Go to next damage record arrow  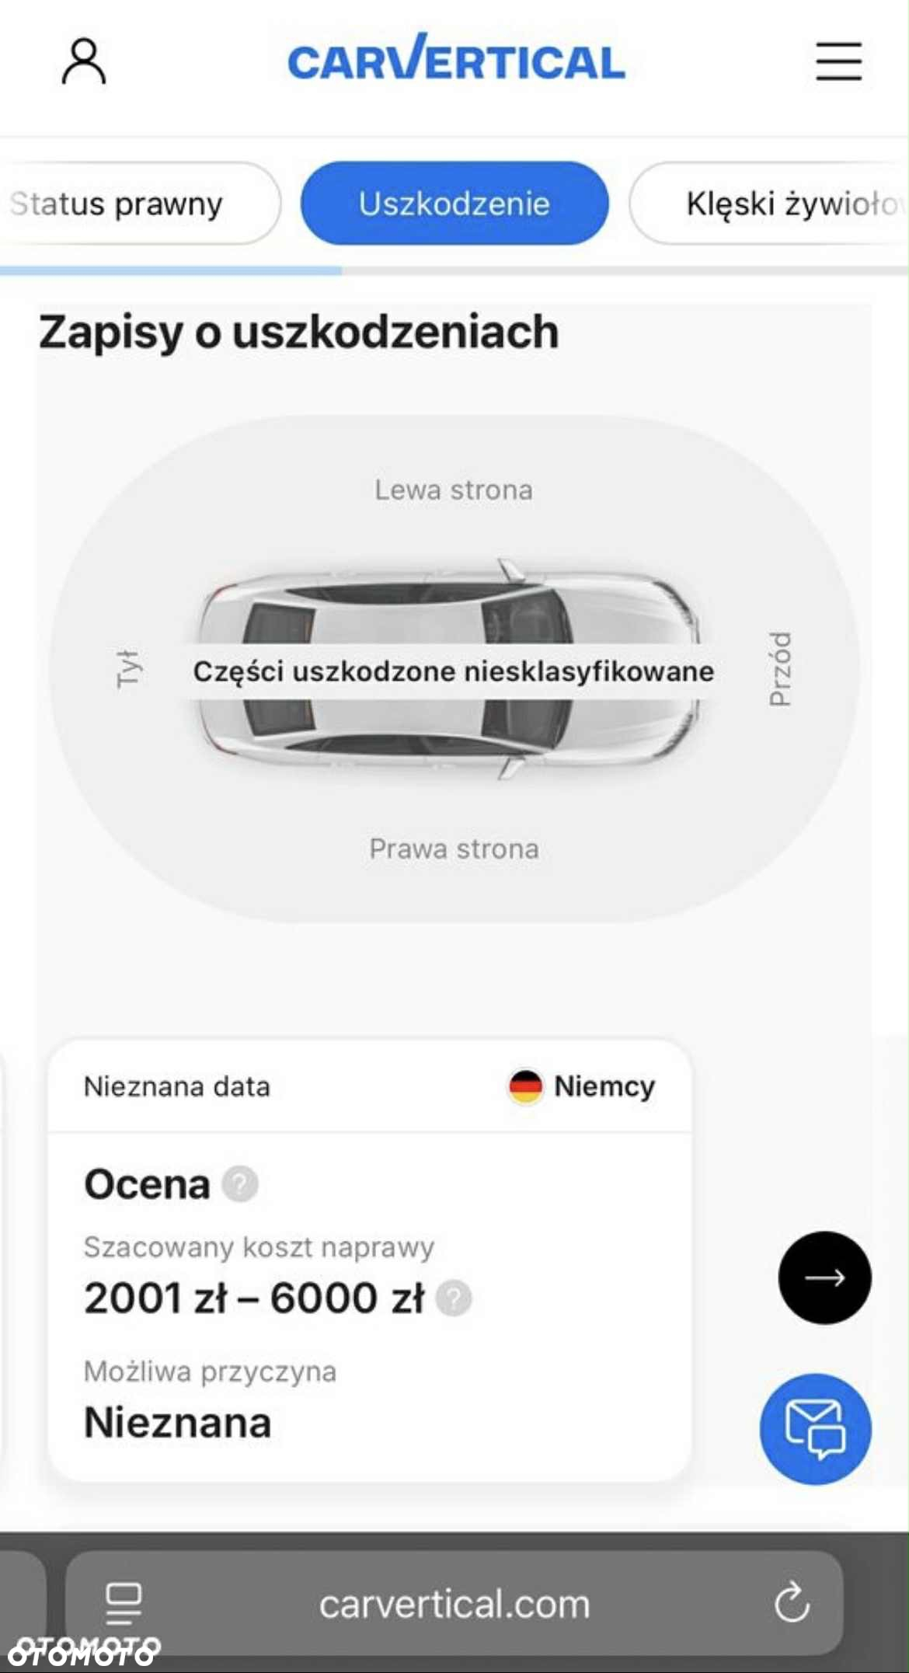tap(824, 1277)
